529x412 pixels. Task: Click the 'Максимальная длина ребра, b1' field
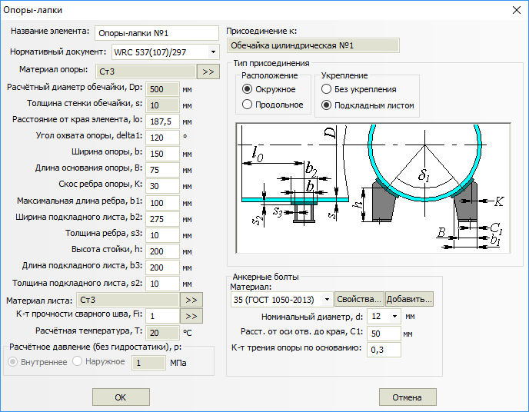(162, 203)
